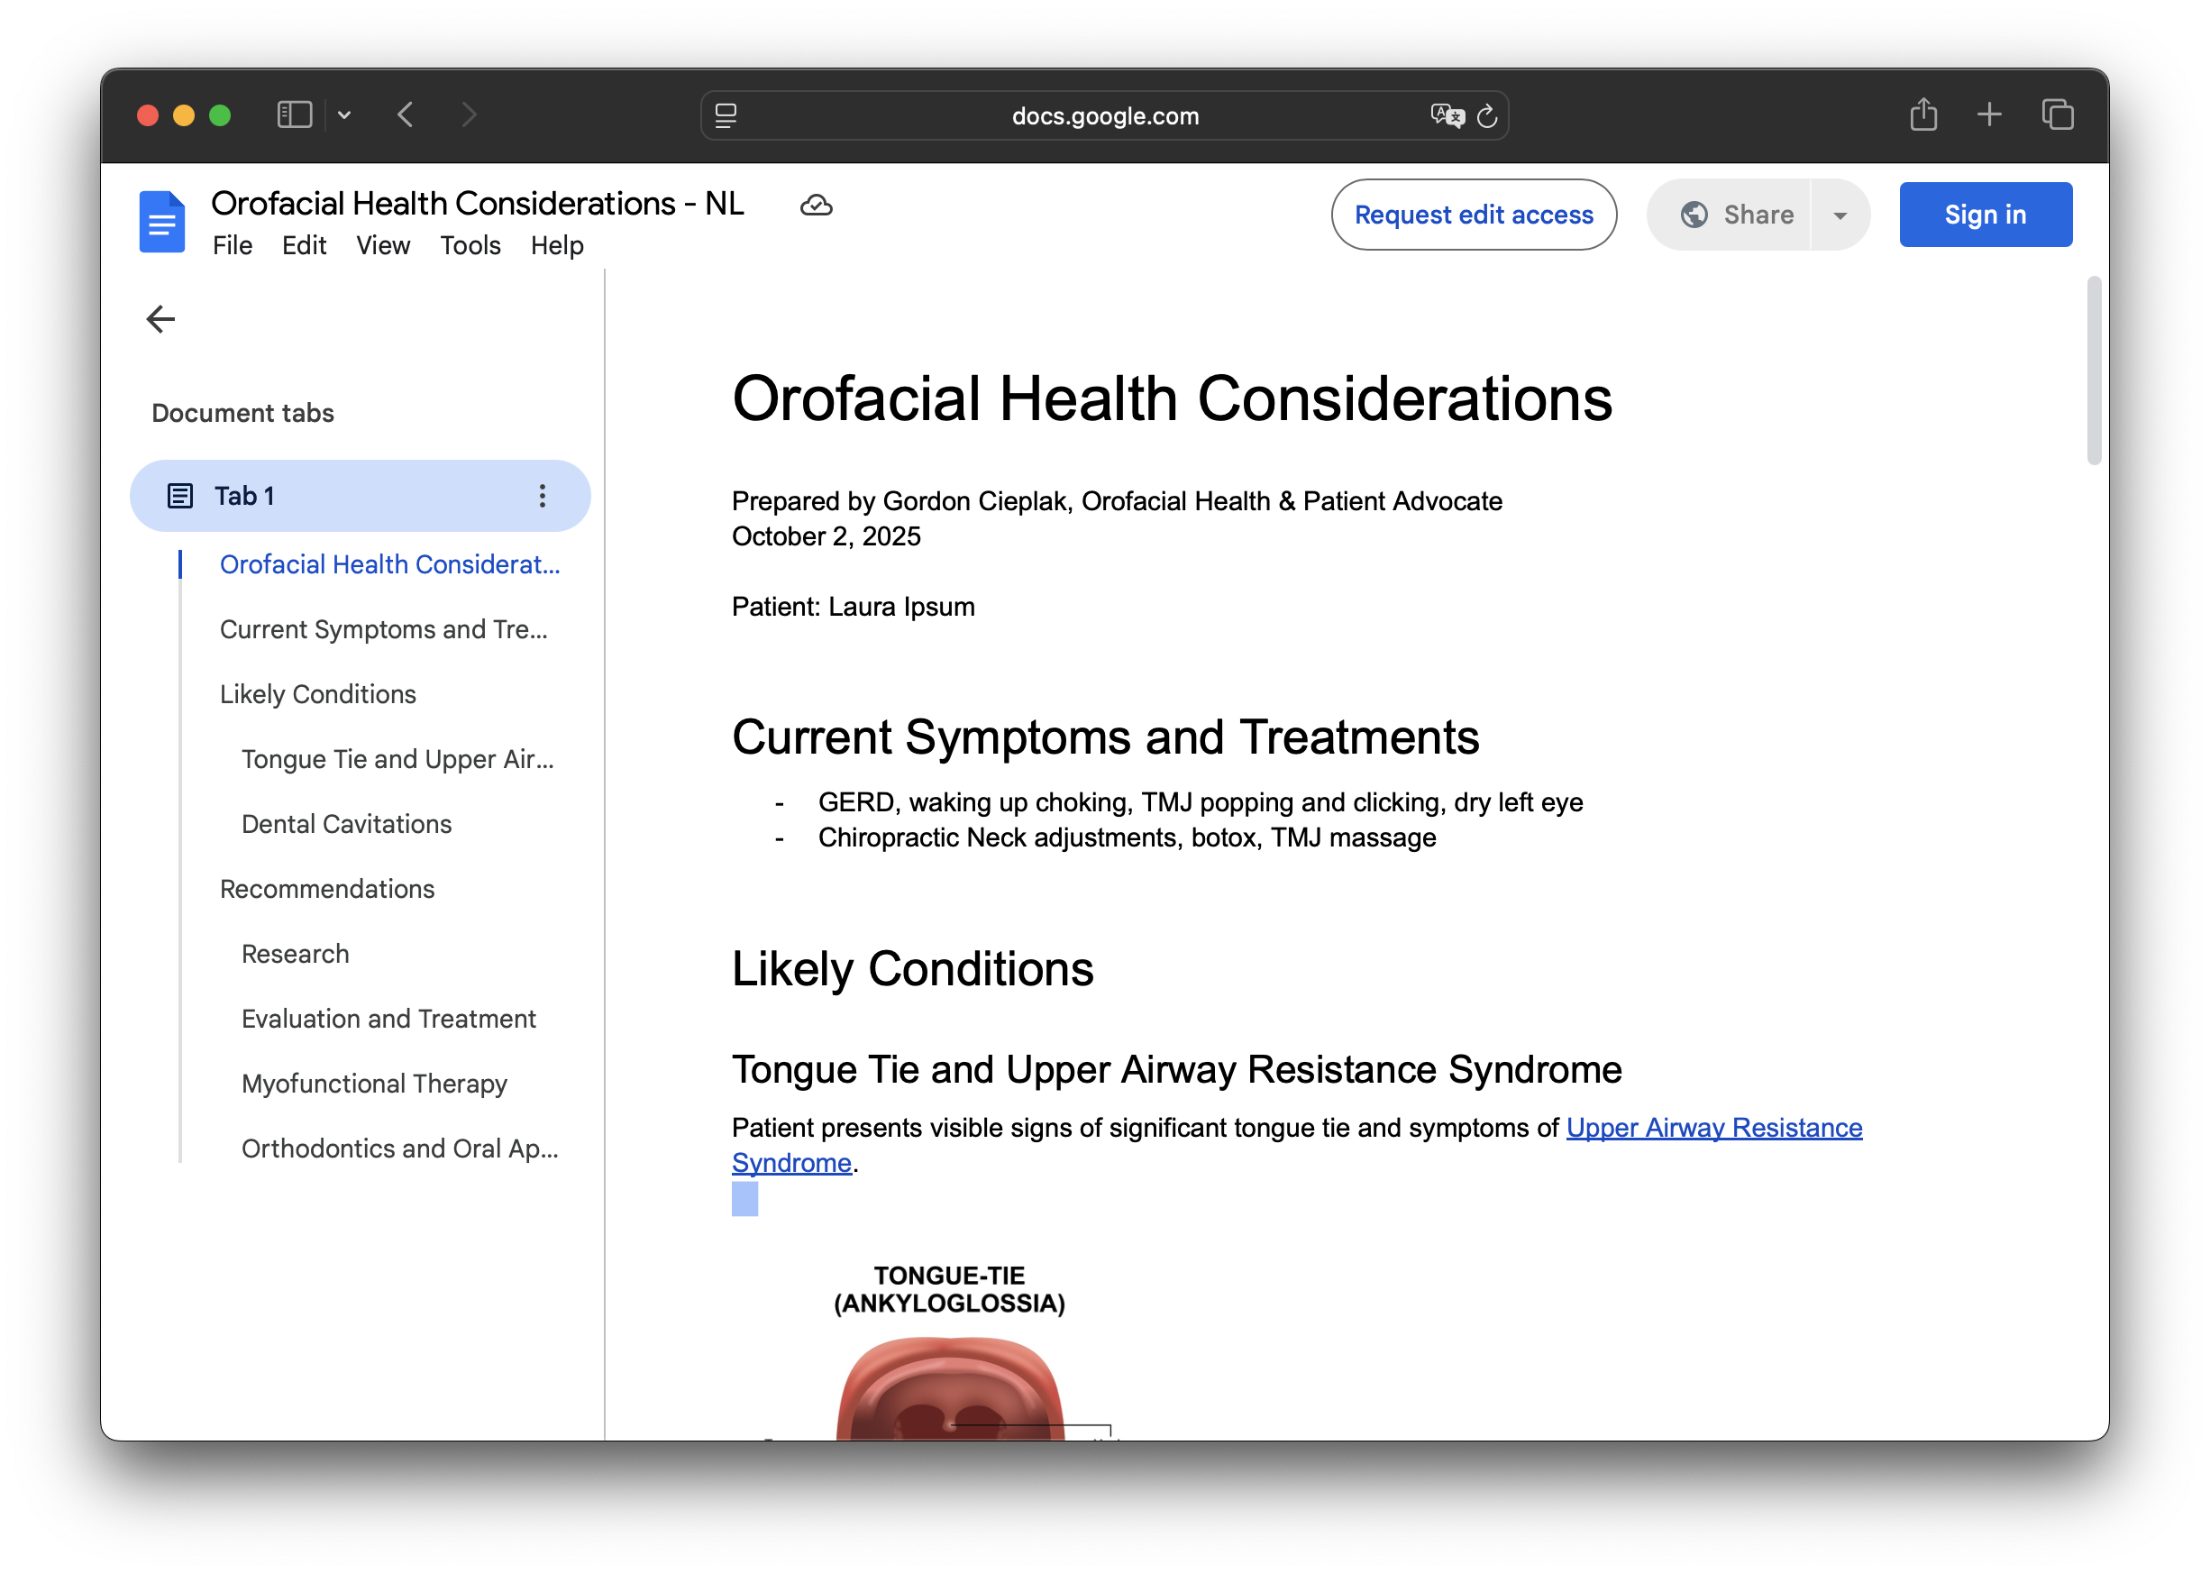Open the Share button dropdown arrow
This screenshot has width=2210, height=1574.
[1840, 215]
